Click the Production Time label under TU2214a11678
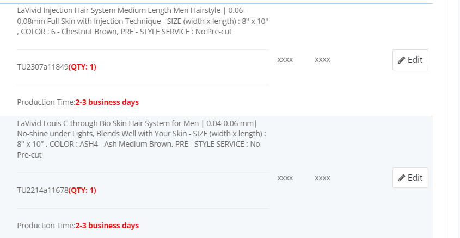Viewport: 460px width, 238px height. [x=46, y=225]
